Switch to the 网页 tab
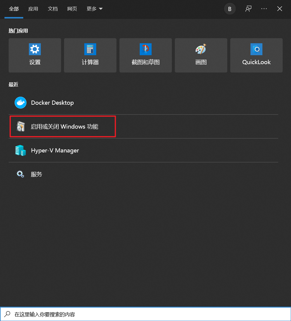 click(72, 9)
